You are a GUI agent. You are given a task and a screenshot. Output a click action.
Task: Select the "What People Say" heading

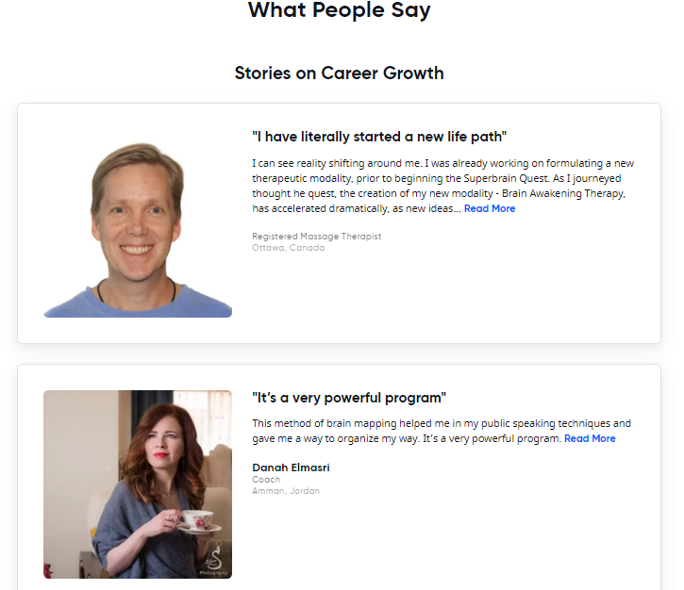click(340, 10)
